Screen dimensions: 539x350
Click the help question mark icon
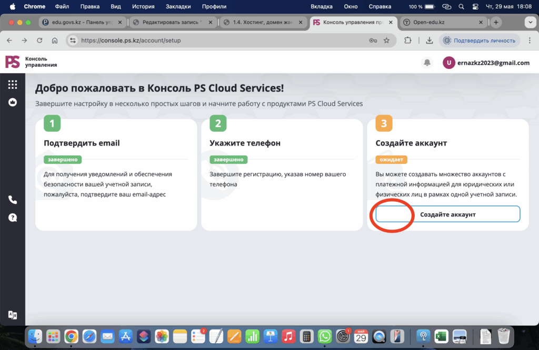(13, 218)
